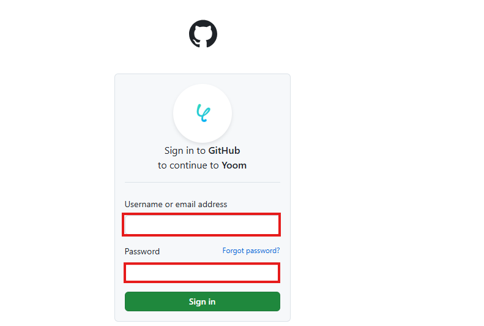Click gray panel background below Sign in button

pyautogui.click(x=202, y=316)
